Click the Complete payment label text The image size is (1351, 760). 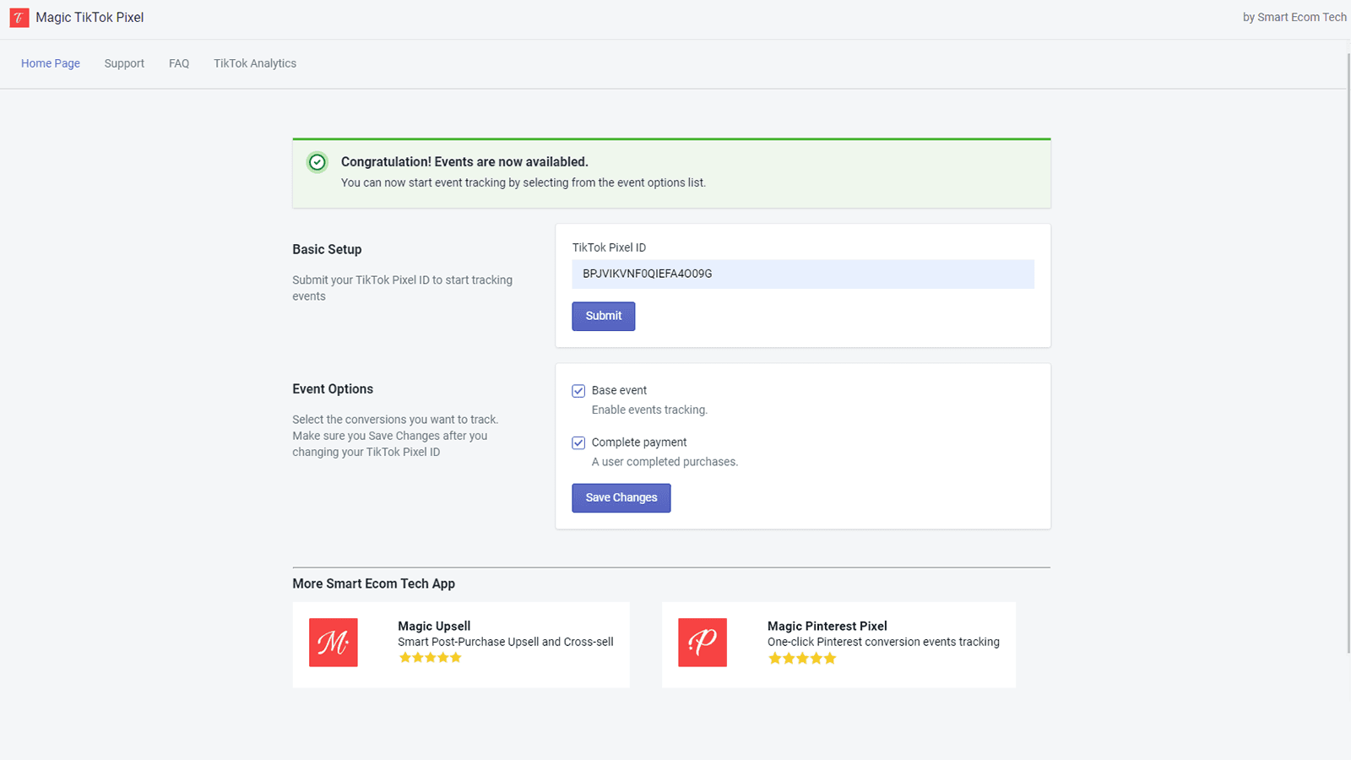tap(639, 442)
